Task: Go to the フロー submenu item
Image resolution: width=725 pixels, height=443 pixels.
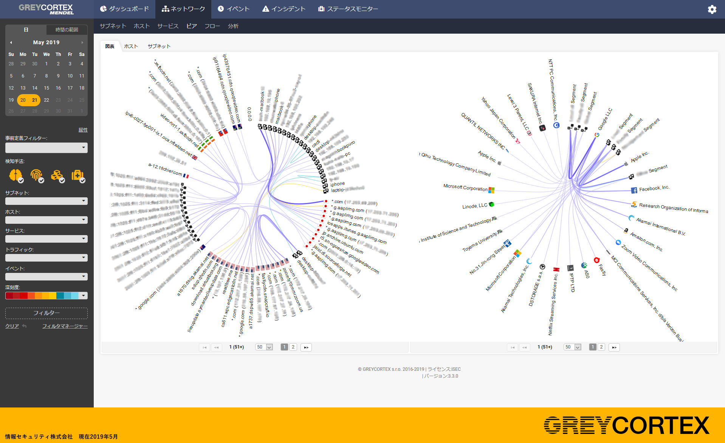Action: [212, 26]
